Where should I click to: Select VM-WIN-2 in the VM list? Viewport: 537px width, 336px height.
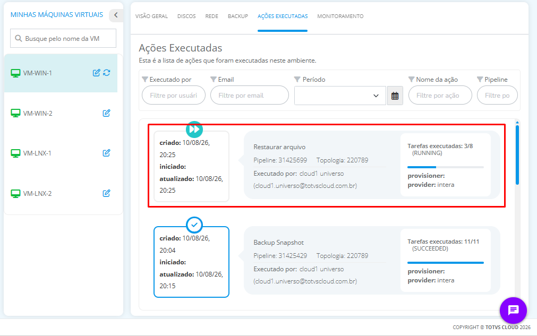pos(61,113)
